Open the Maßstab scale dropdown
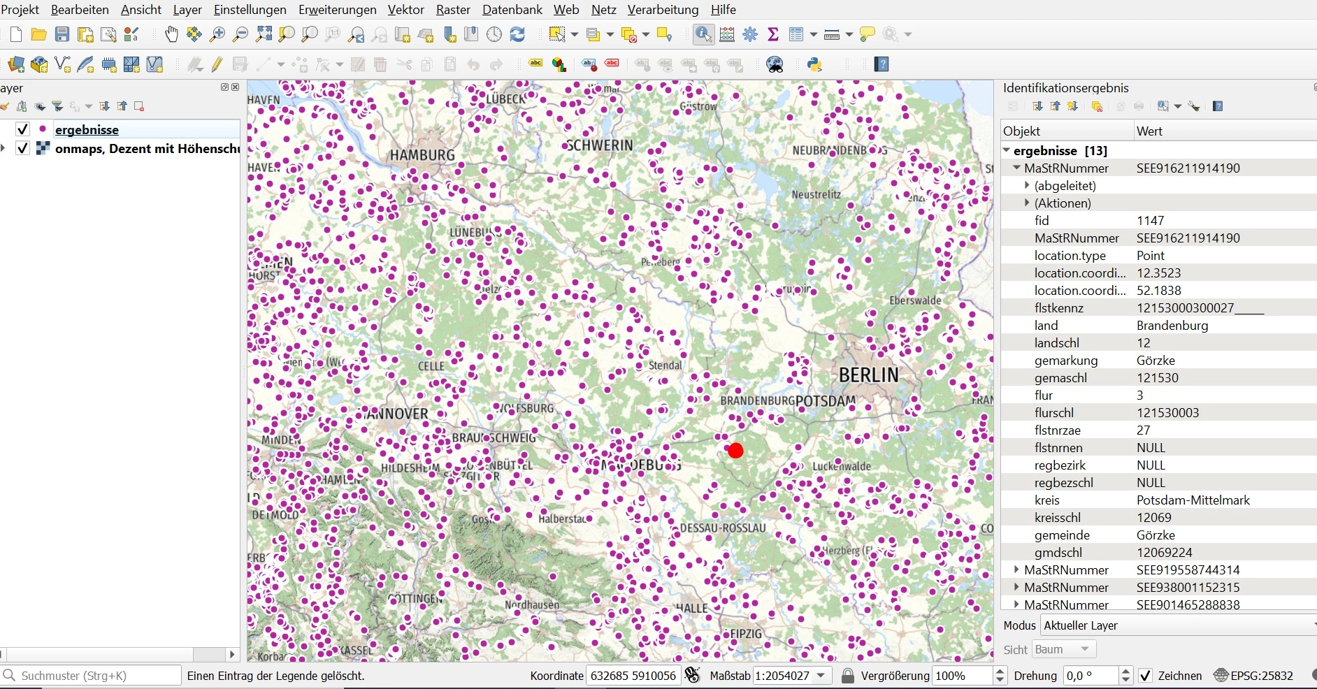Viewport: 1317px width, 689px height. pos(820,676)
